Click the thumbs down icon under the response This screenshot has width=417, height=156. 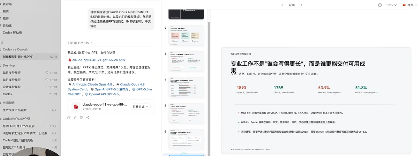point(81,118)
